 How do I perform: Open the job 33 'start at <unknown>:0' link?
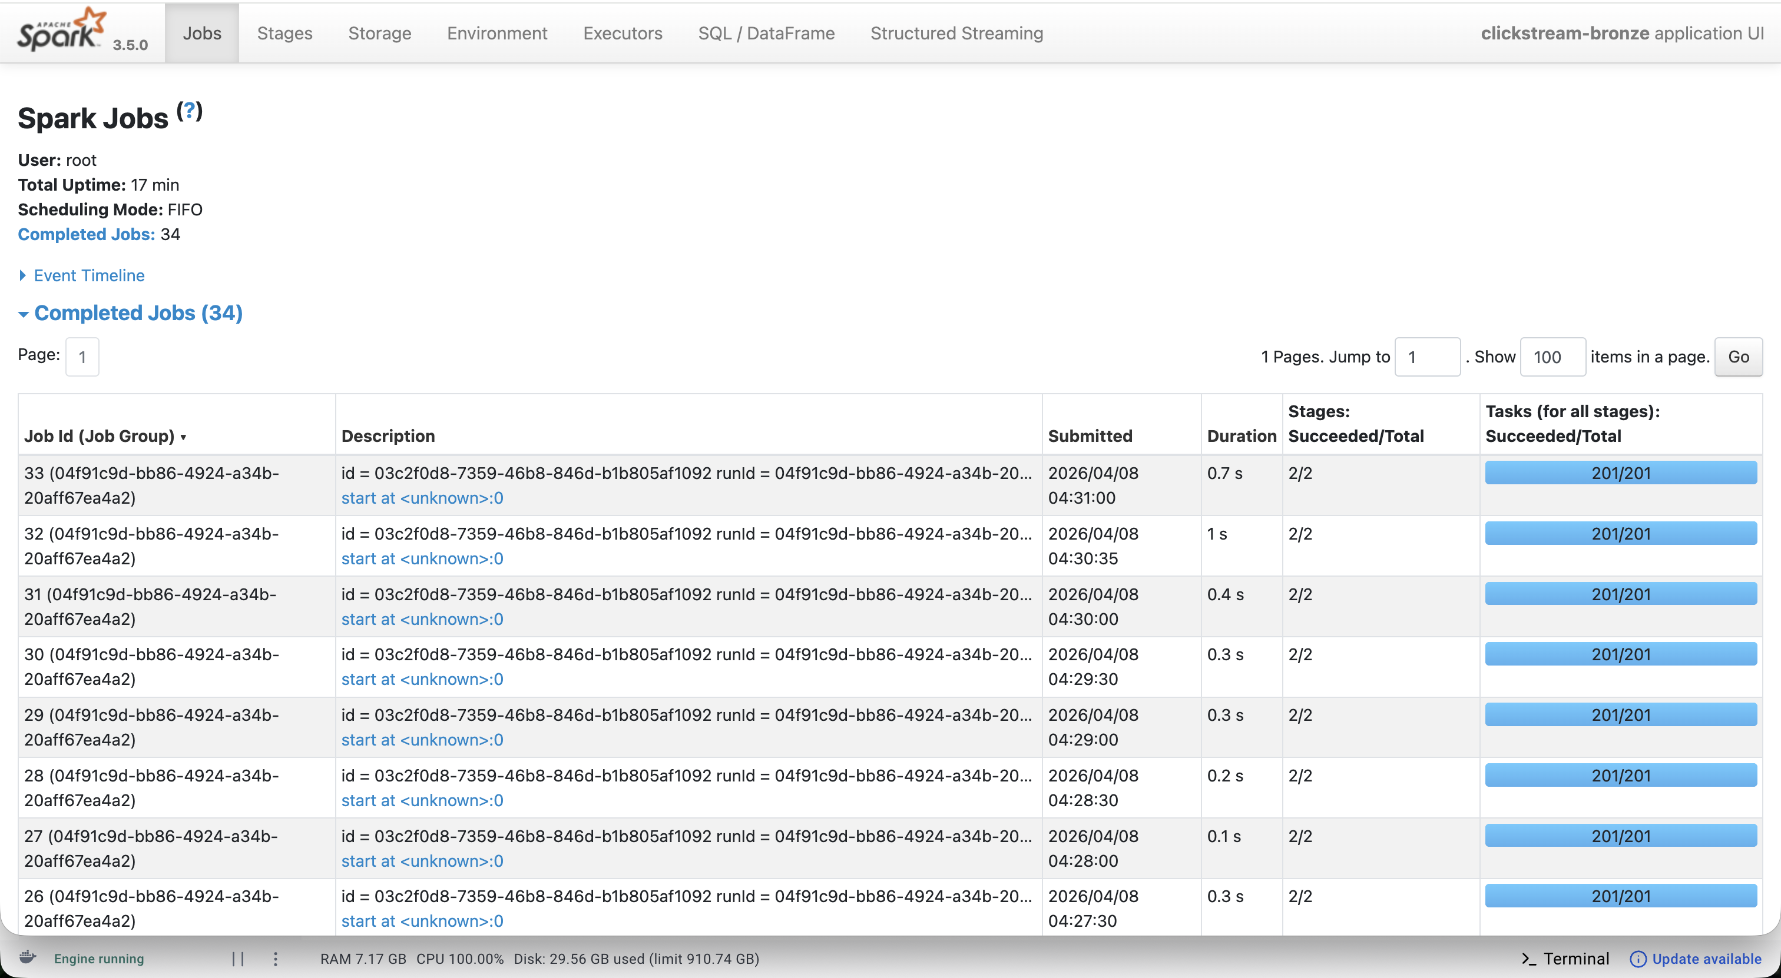coord(422,498)
